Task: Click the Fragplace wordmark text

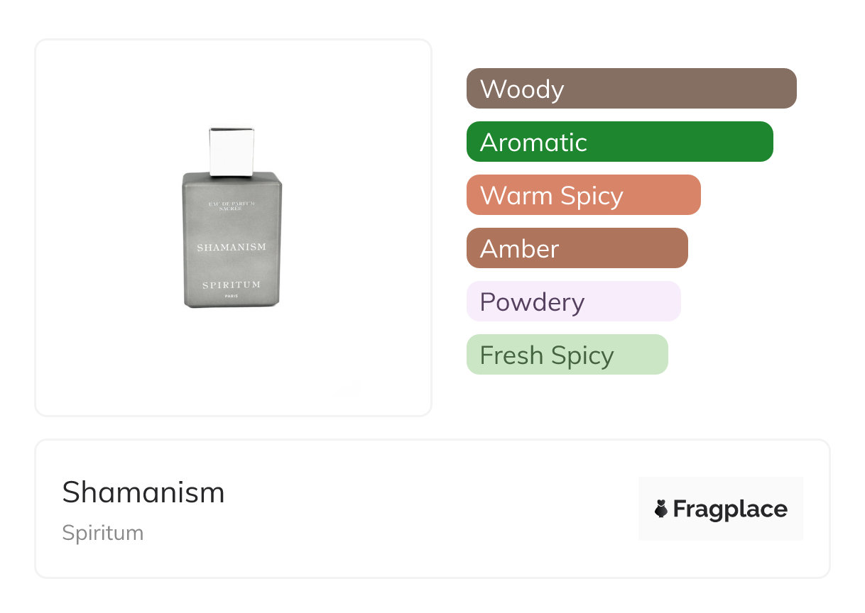Action: point(730,509)
